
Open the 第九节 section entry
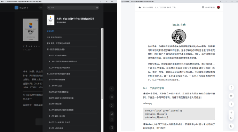pyautogui.click(x=56, y=128)
